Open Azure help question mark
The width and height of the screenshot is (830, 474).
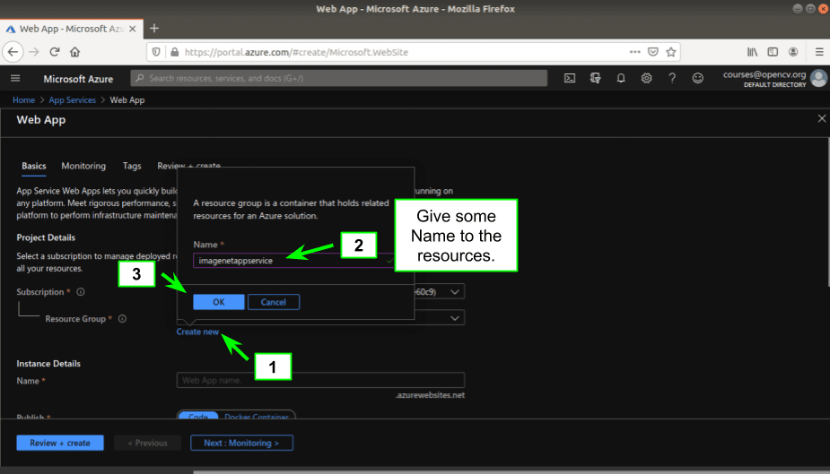pyautogui.click(x=672, y=78)
